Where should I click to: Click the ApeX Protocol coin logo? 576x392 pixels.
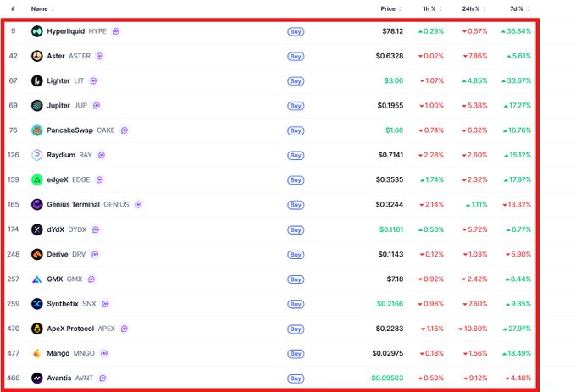[36, 329]
